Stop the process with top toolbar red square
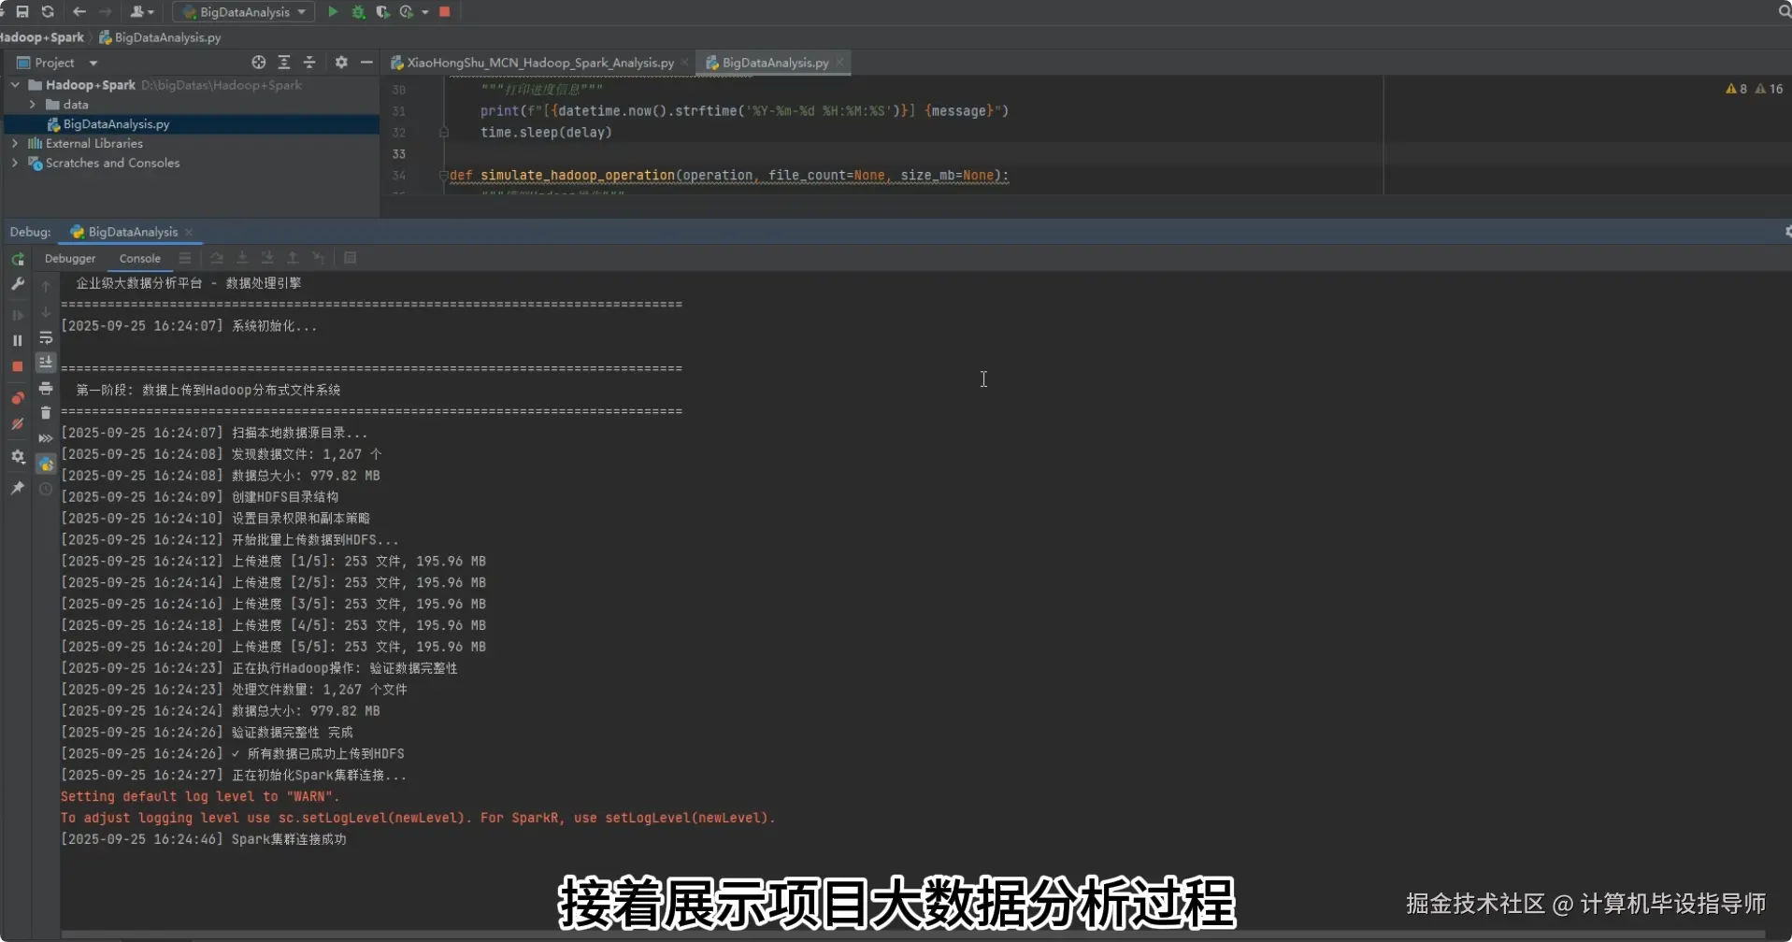 445,12
